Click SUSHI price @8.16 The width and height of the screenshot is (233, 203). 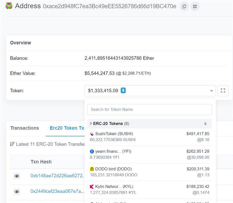pos(203,140)
